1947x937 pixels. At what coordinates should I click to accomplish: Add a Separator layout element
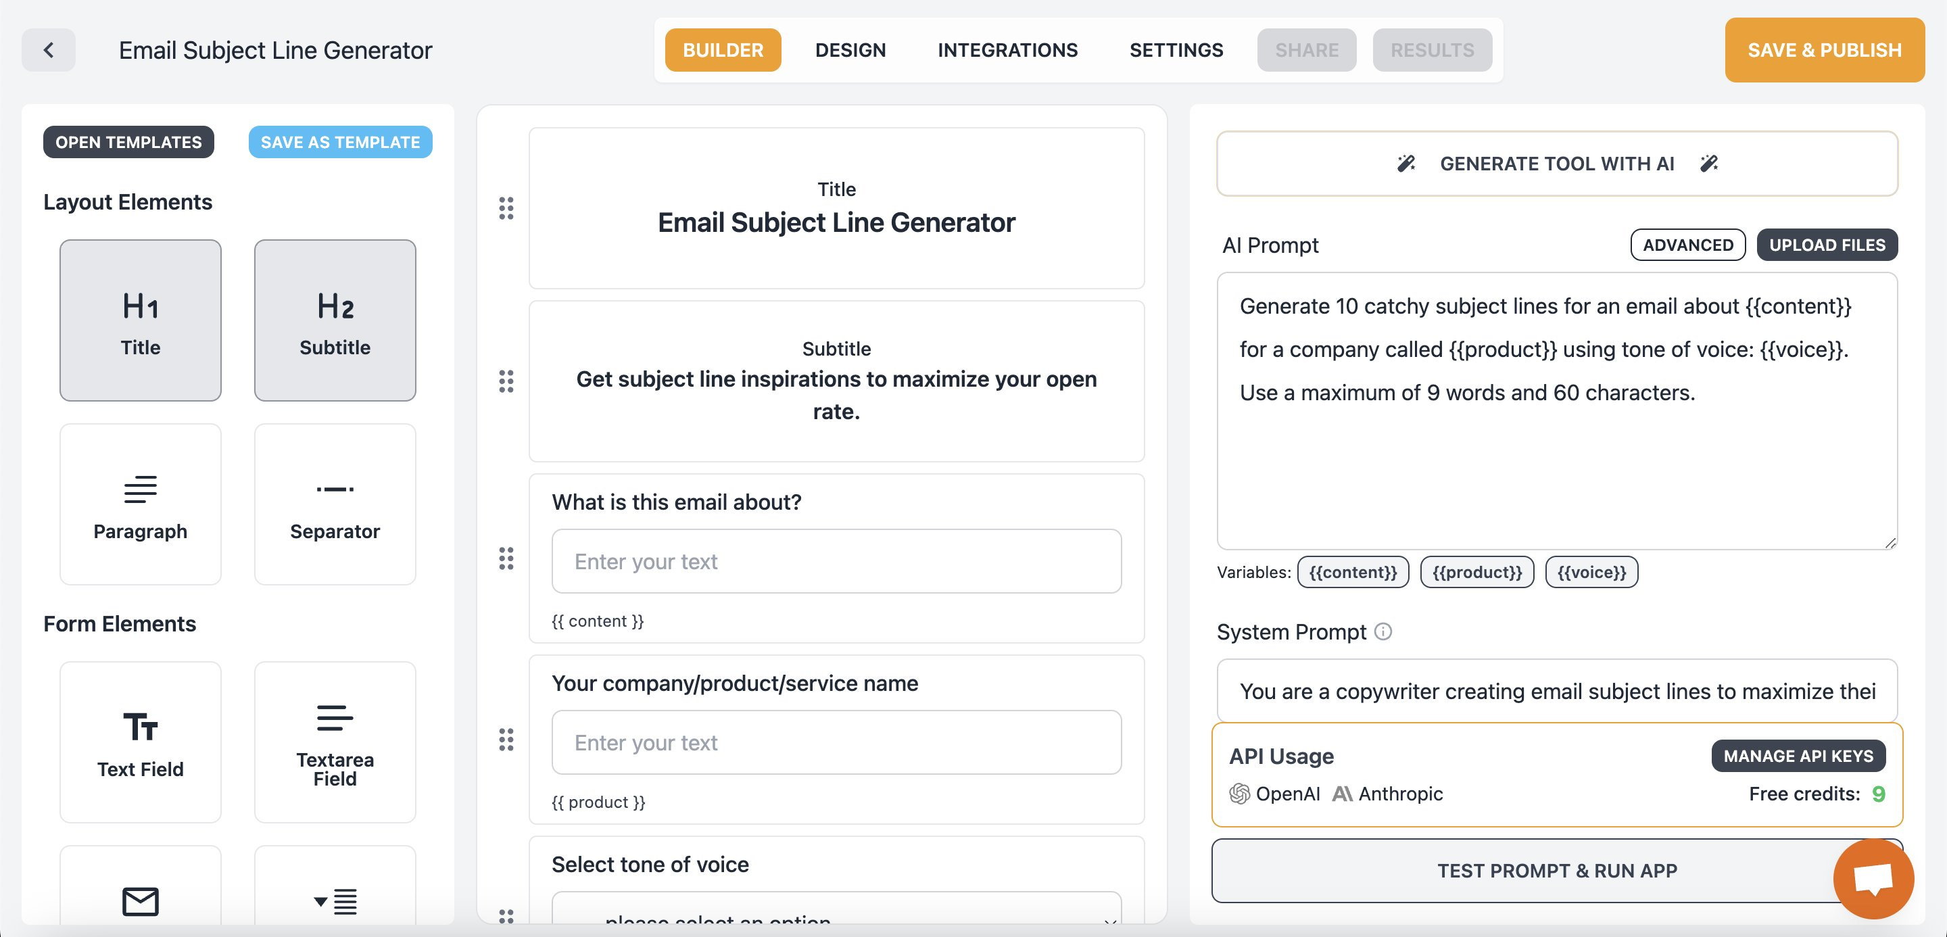(x=335, y=504)
